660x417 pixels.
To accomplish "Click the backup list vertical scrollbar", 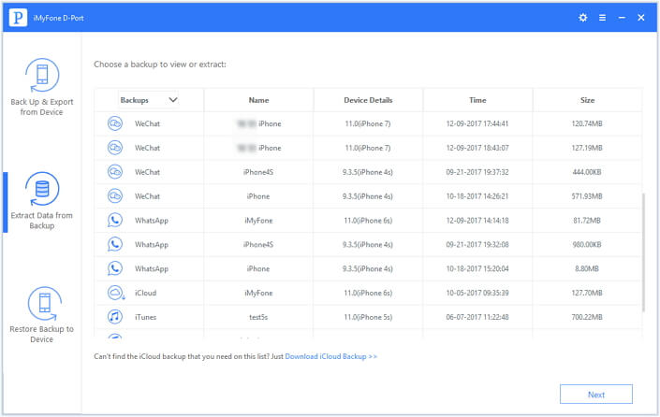I will 643,252.
